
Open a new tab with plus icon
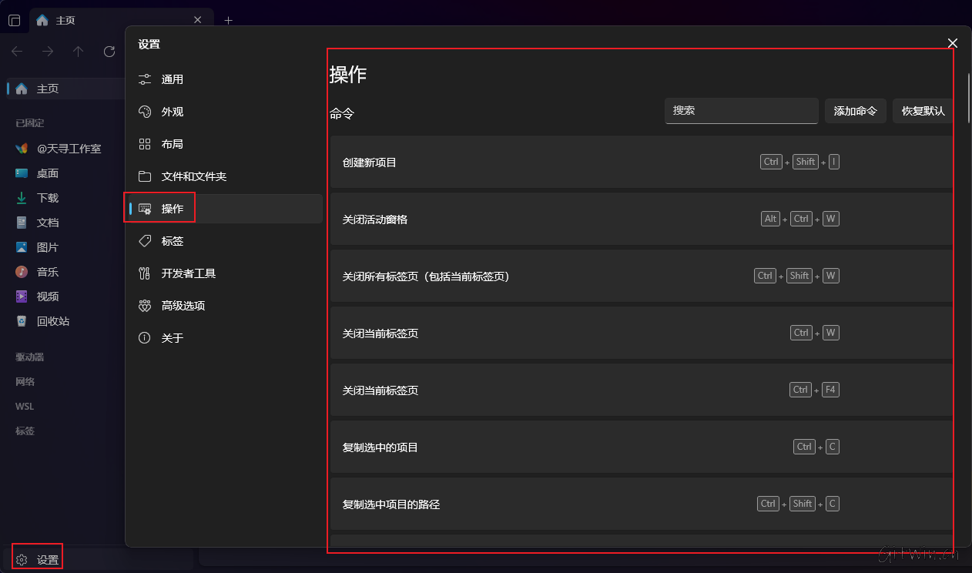[x=228, y=21]
